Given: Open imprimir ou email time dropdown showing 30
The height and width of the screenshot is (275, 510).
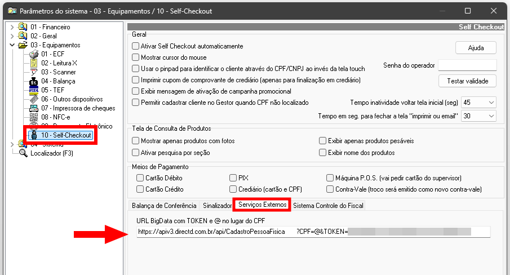Looking at the screenshot, I should point(479,116).
